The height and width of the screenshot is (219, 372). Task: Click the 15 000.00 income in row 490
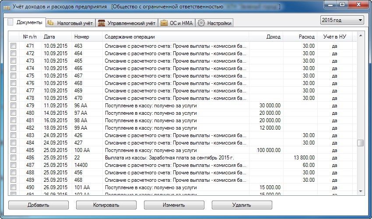coord(270,187)
